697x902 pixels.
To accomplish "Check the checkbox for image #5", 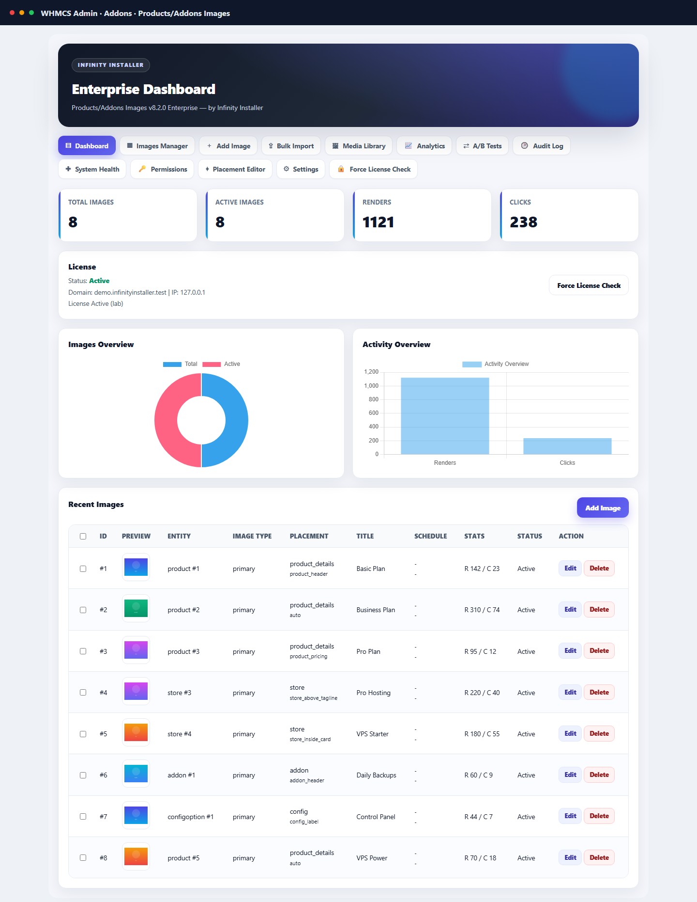I will (x=83, y=734).
